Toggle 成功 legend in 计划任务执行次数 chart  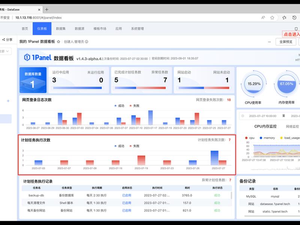119,146
